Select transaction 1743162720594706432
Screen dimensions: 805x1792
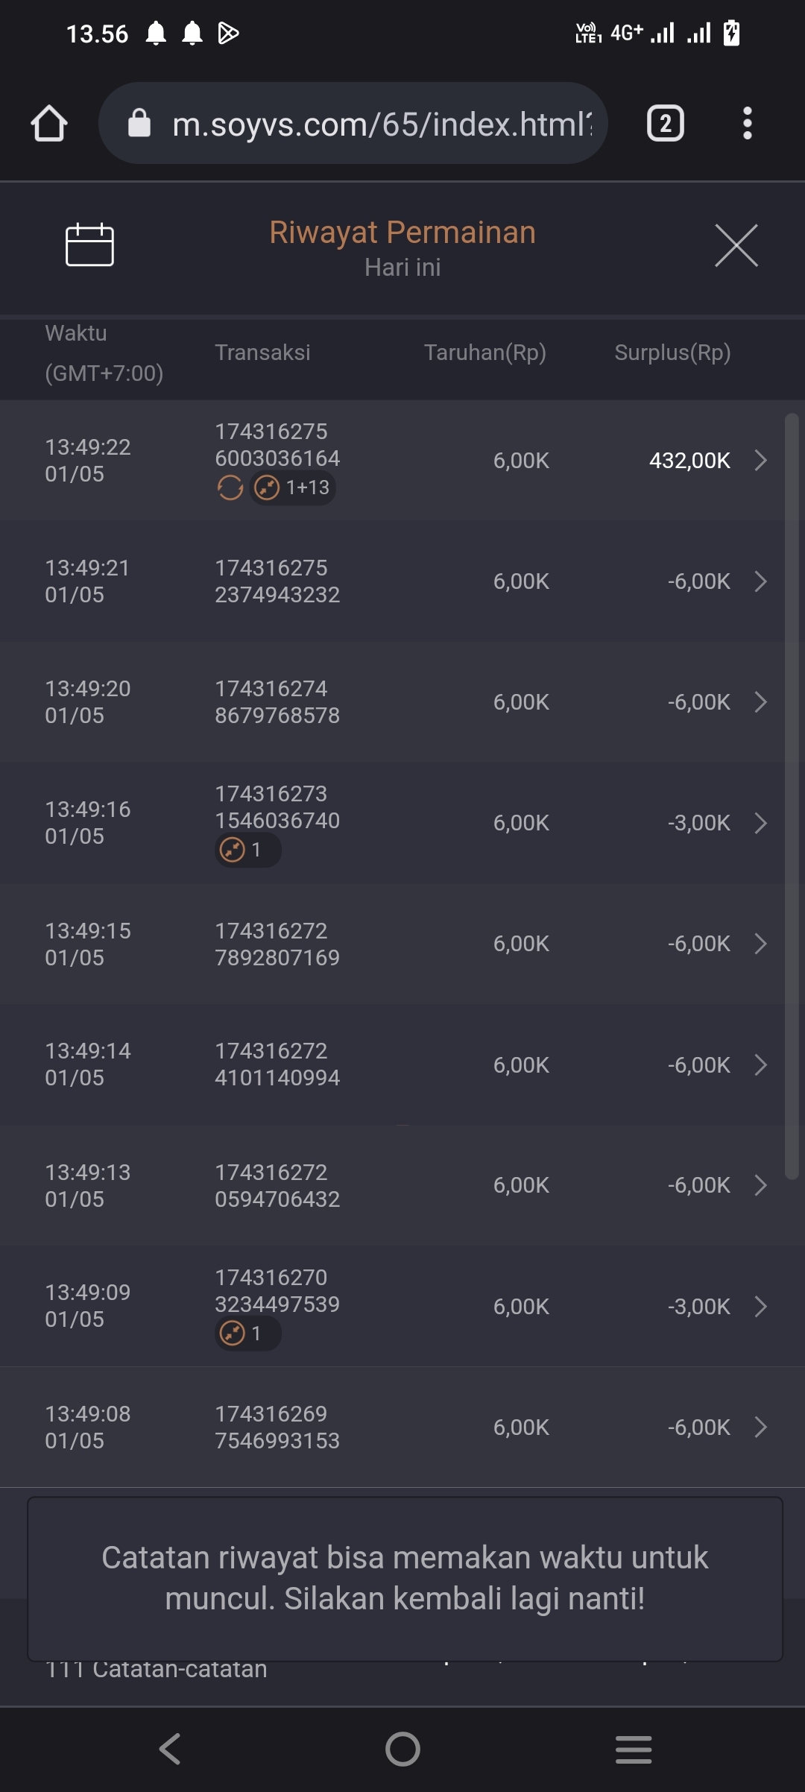[277, 1185]
